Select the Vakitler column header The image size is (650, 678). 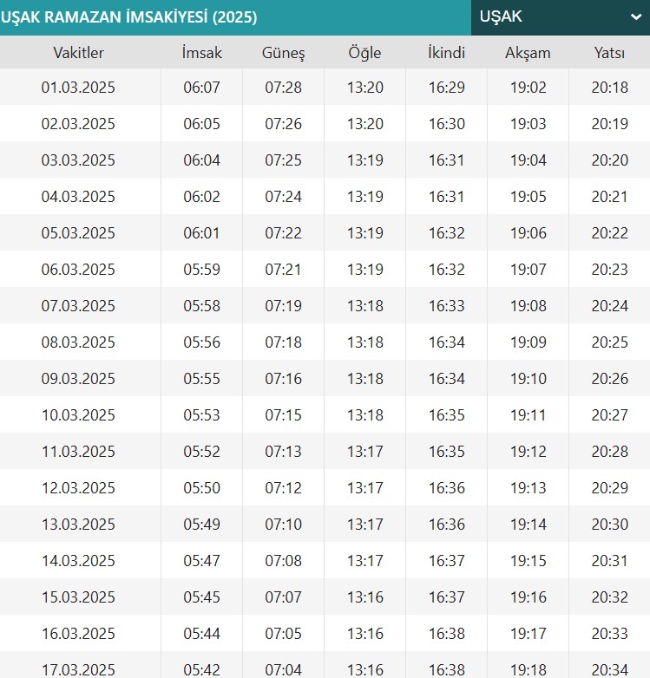coord(78,53)
